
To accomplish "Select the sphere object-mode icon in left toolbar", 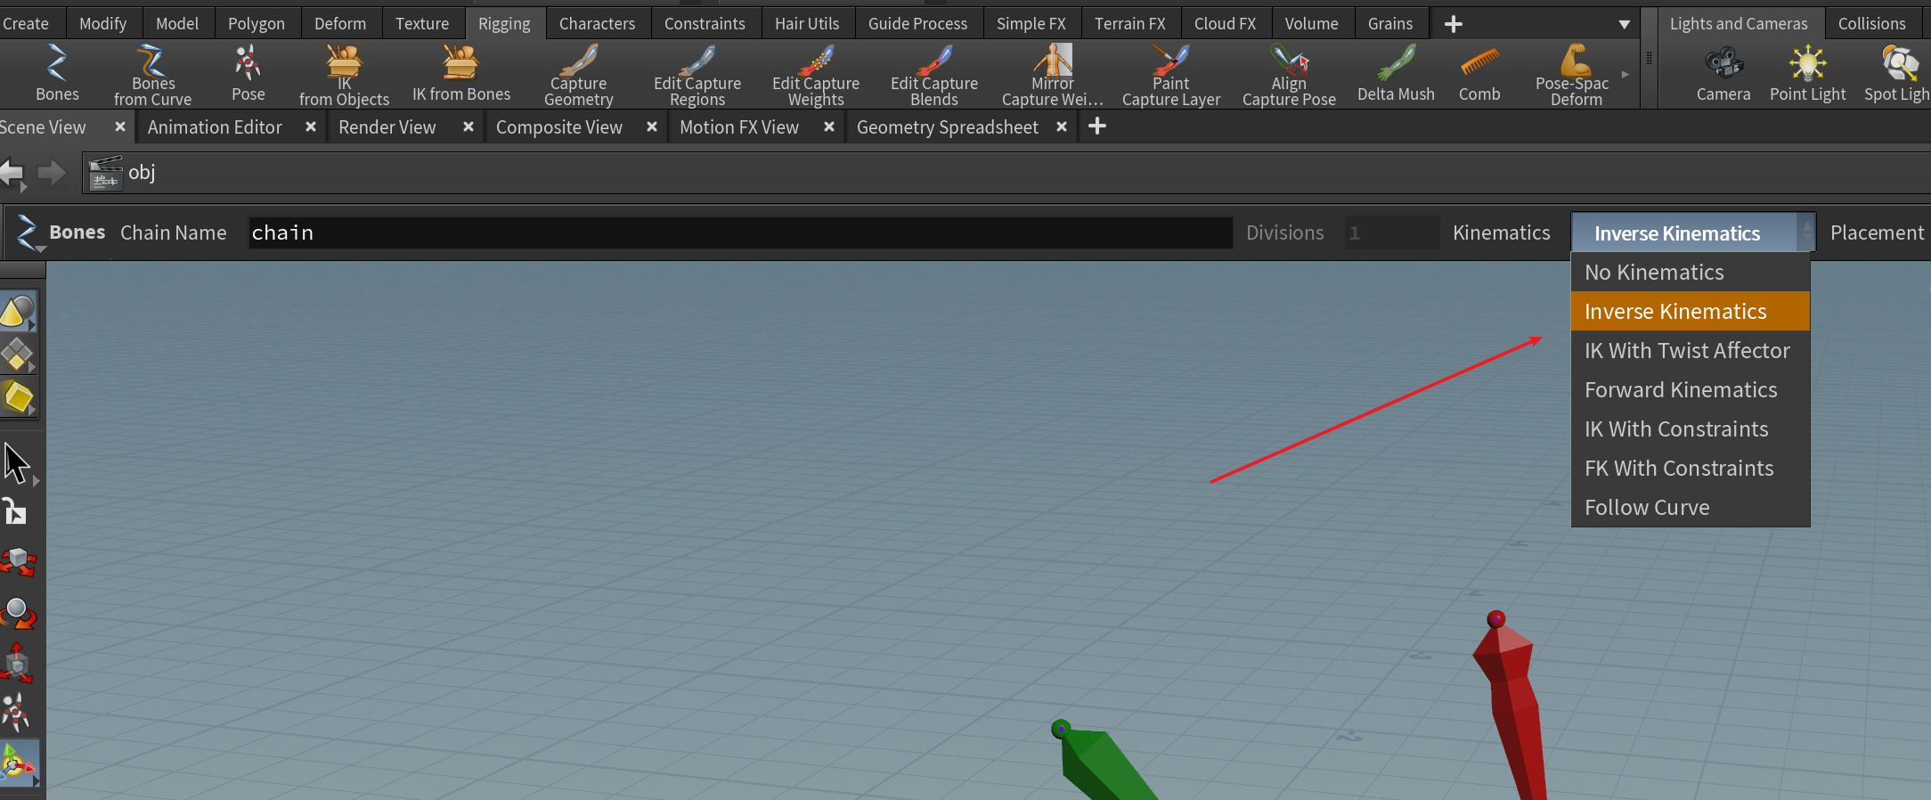I will click(x=18, y=311).
